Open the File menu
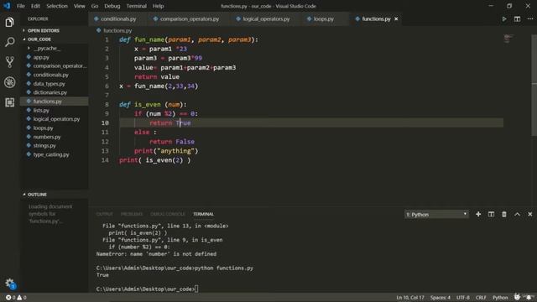The image size is (537, 302). [x=21, y=6]
